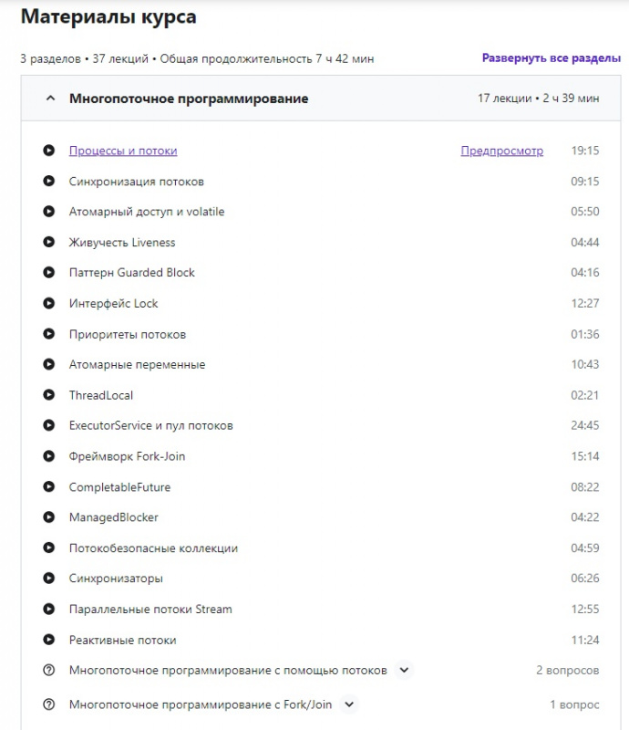Expand quiz Многопоточное программирование с Fork/Join
Image resolution: width=629 pixels, height=730 pixels.
tap(349, 704)
